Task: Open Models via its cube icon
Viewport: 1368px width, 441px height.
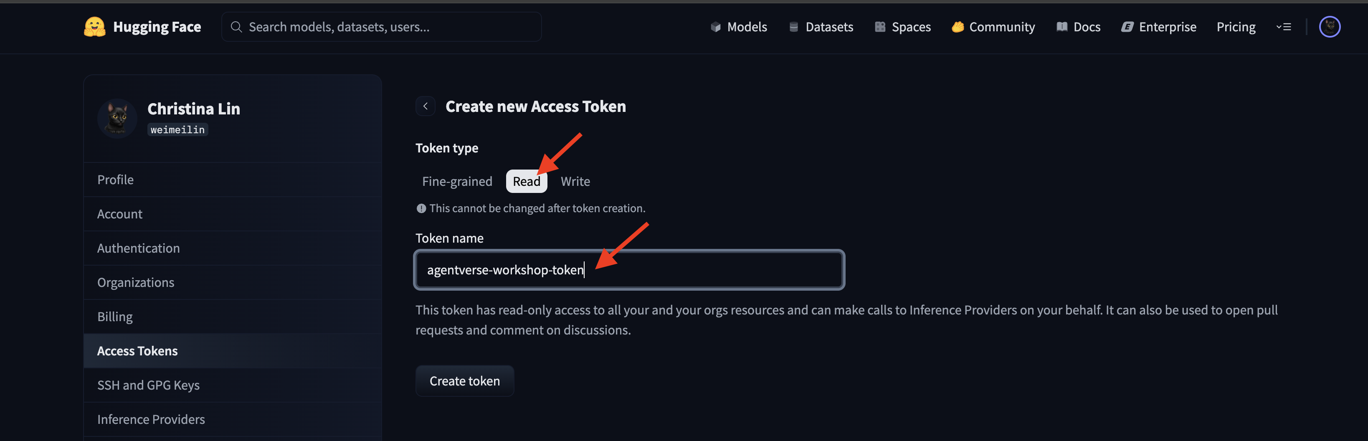Action: [x=715, y=27]
